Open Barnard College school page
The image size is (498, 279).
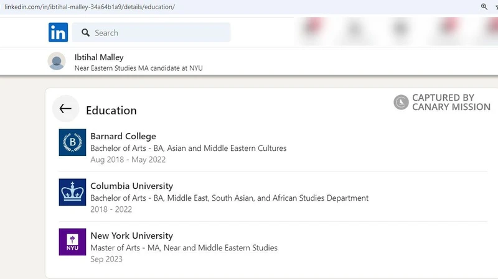point(123,136)
